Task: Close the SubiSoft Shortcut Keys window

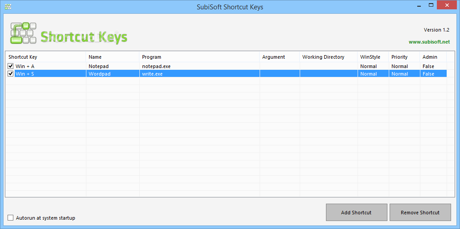Action: click(447, 5)
